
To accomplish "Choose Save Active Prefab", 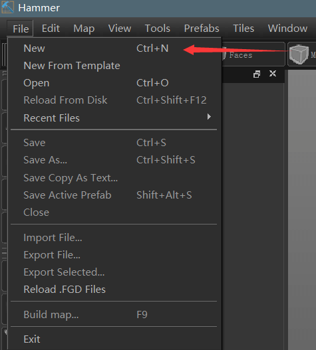I will click(x=114, y=195).
